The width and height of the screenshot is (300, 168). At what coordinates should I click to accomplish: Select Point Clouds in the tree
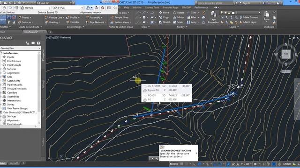14,65
